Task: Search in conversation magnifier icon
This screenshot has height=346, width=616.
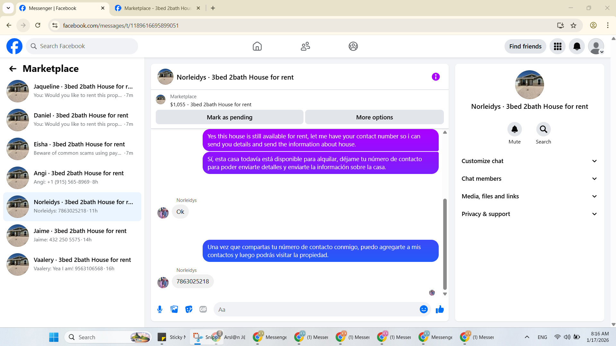Action: pyautogui.click(x=543, y=129)
